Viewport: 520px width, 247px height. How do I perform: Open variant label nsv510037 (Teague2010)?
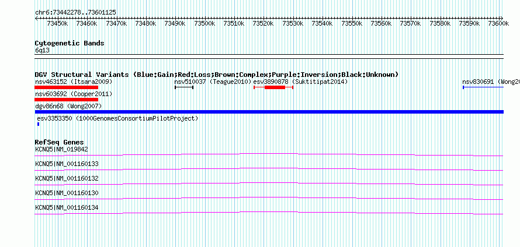[213, 82]
